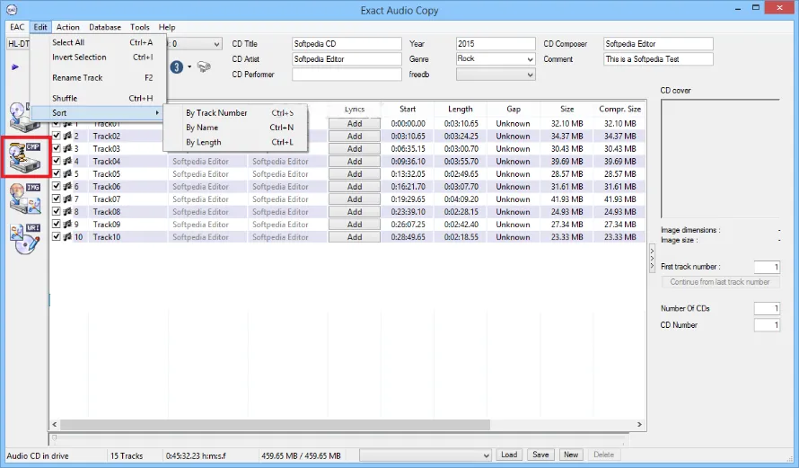Click the music note icon of Track08
Screen dimensions: 799x468
[x=67, y=212]
